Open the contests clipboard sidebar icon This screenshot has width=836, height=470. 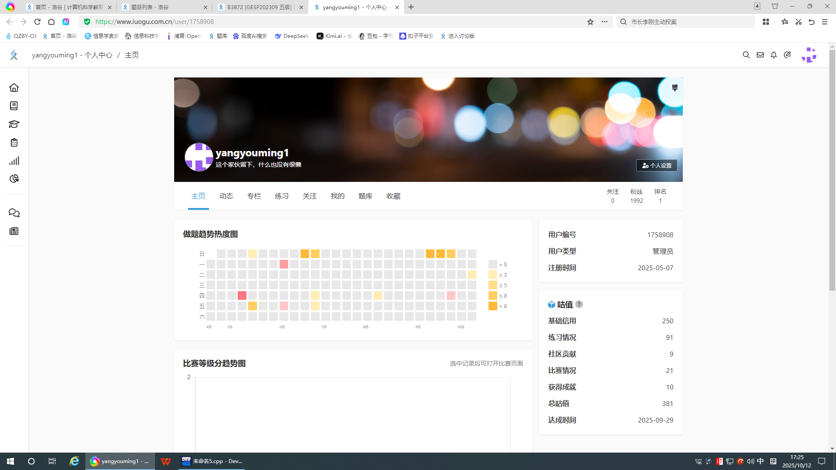tap(14, 142)
